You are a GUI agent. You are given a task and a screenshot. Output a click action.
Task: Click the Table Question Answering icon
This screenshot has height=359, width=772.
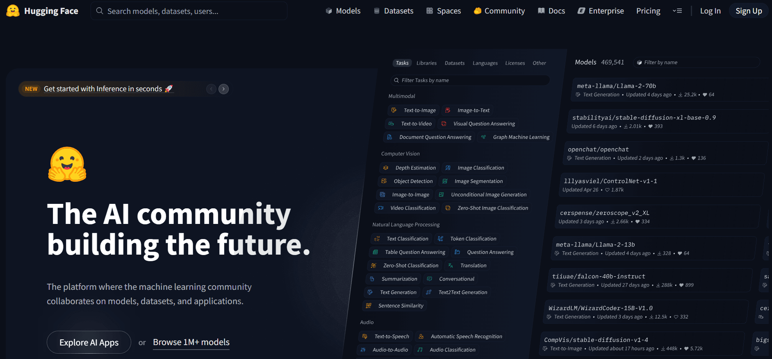375,252
